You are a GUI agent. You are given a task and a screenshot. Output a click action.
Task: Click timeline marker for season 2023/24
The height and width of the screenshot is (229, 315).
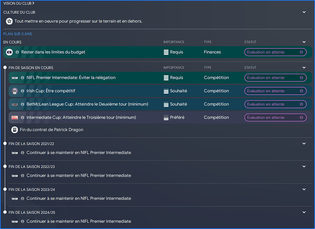[5, 190]
